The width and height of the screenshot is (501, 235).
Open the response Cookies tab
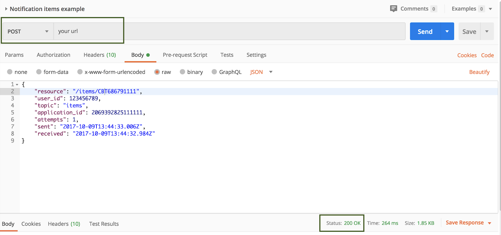[x=31, y=224]
